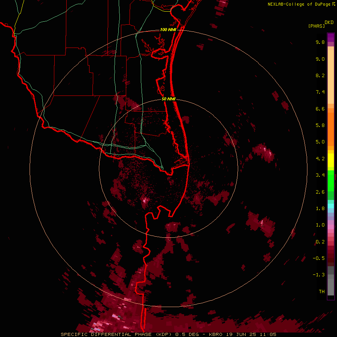
Task: Select the 4.2 value on the color scale
Action: (x=320, y=159)
